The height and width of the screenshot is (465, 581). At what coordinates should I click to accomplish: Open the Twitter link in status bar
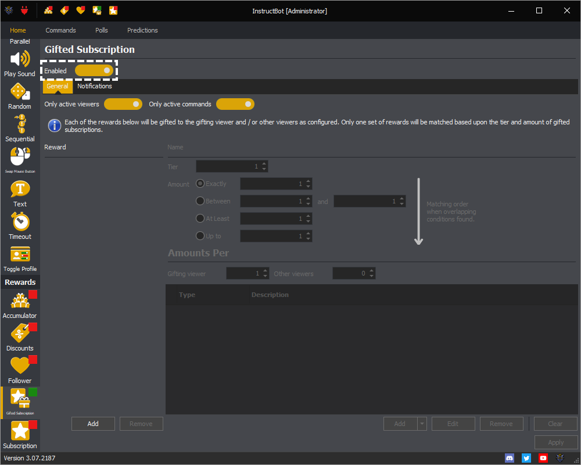[526, 458]
